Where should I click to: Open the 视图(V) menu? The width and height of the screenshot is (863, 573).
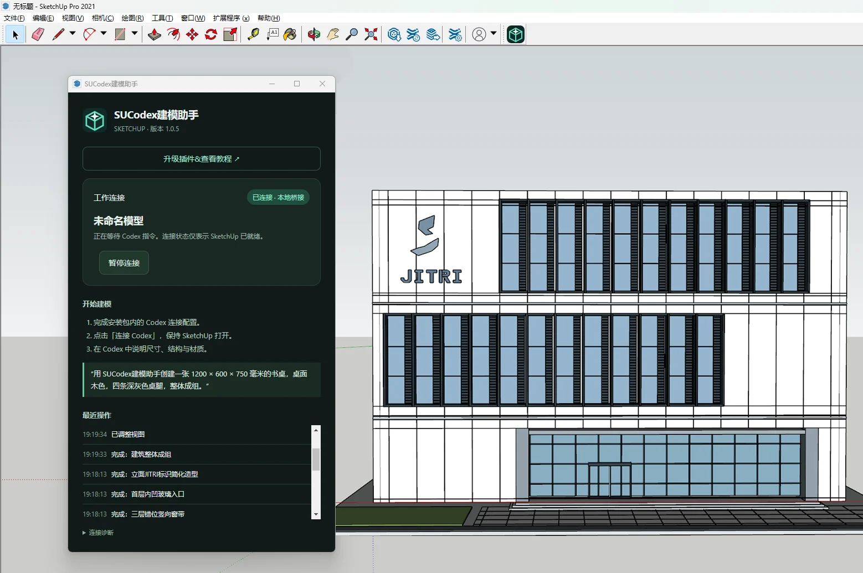73,18
